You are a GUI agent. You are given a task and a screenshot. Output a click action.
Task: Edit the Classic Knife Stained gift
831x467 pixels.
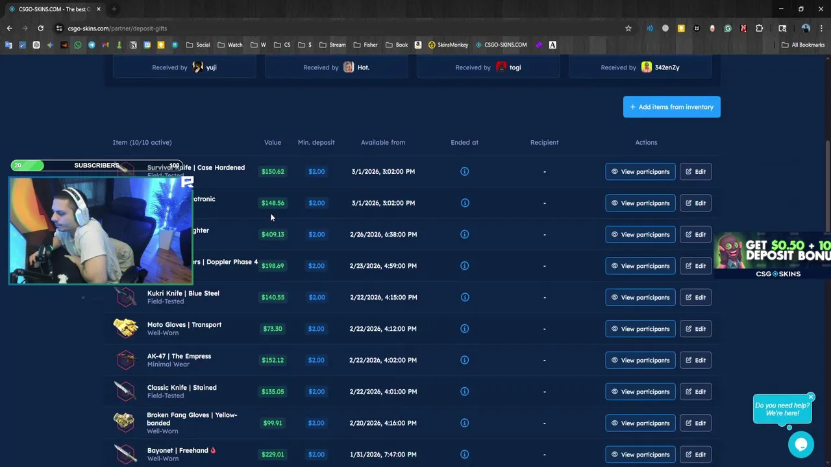695,392
